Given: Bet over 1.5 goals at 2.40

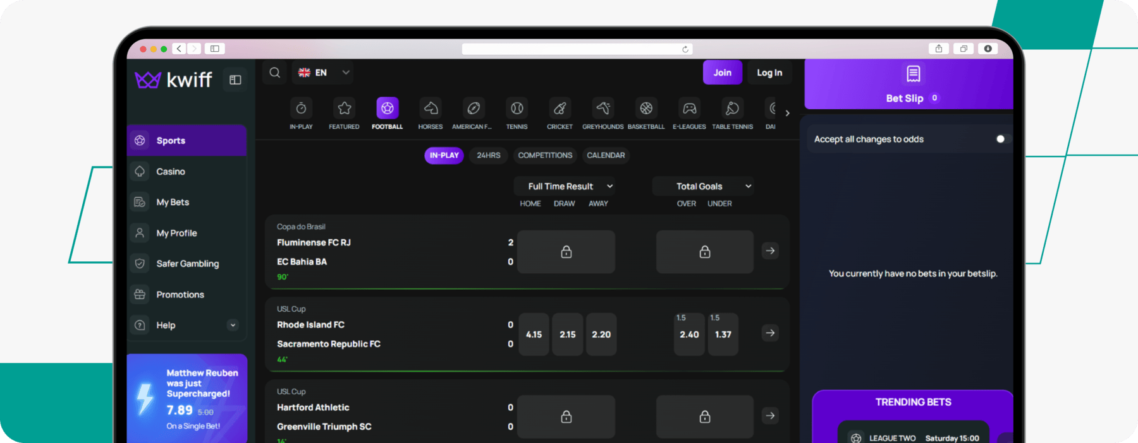Looking at the screenshot, I should coord(689,334).
